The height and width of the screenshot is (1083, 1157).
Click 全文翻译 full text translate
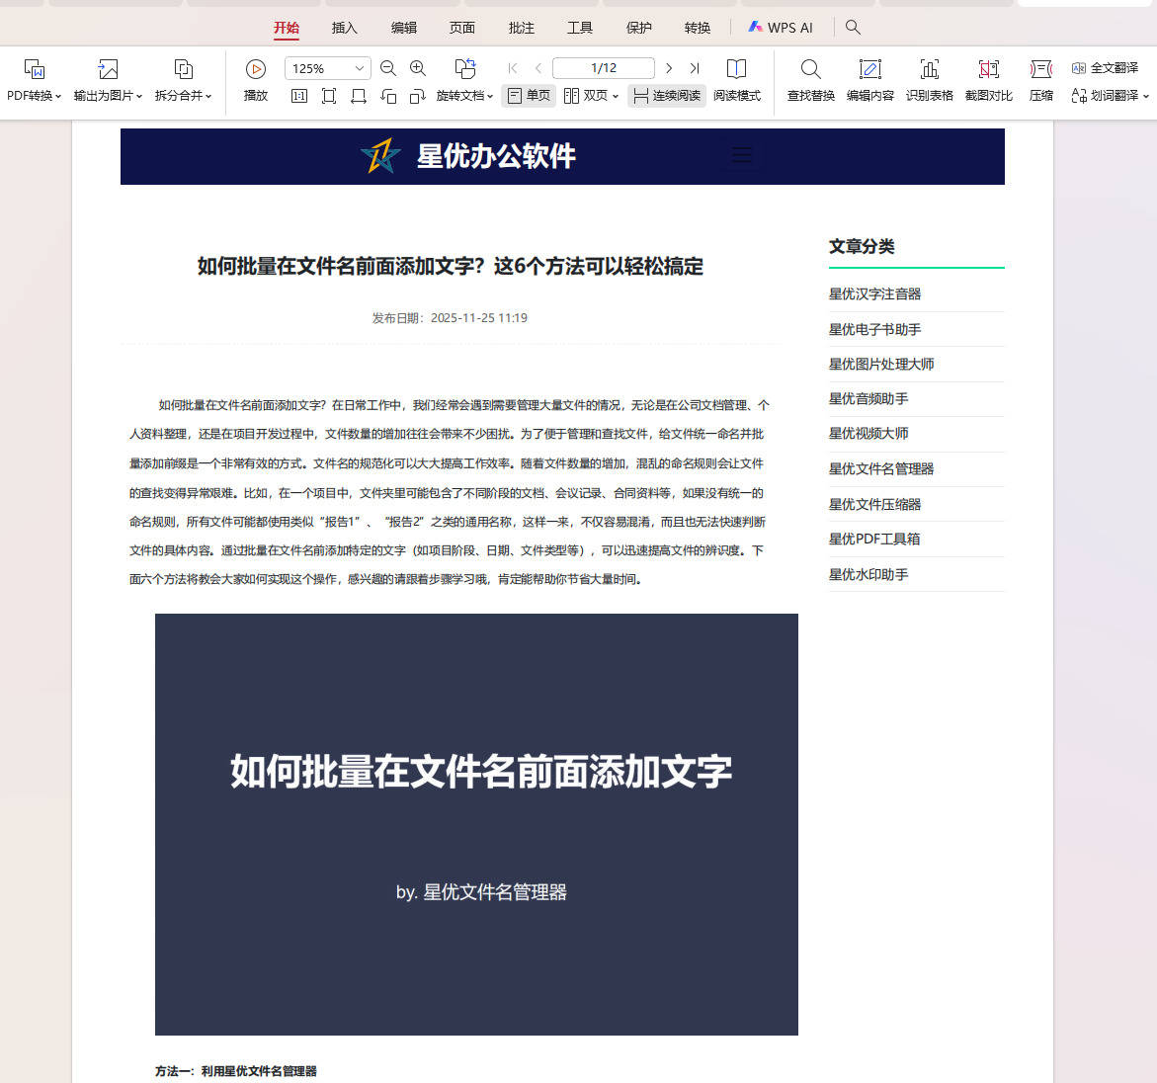[x=1105, y=68]
